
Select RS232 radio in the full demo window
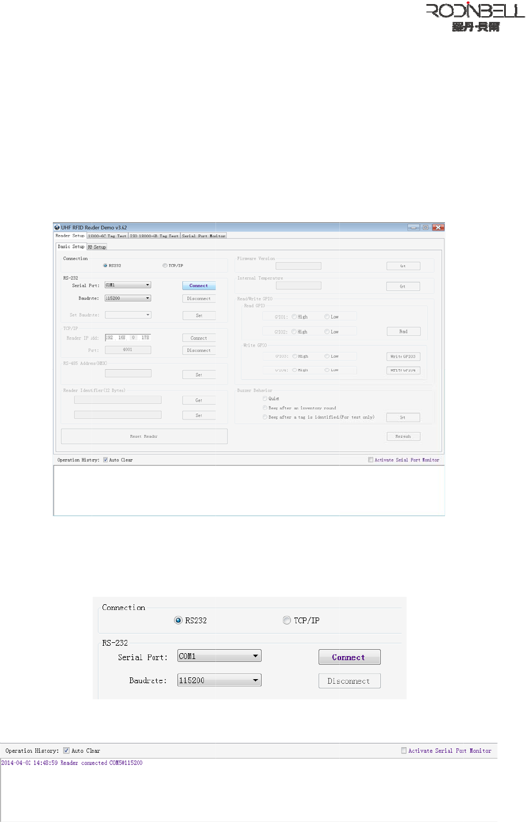click(105, 266)
